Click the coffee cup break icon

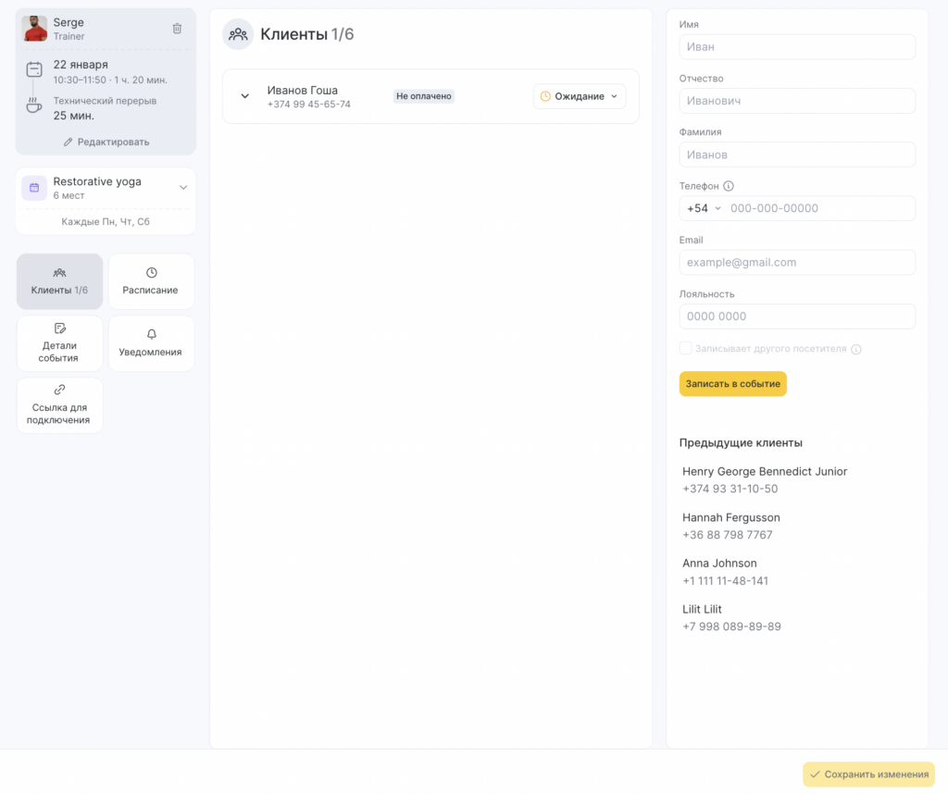click(34, 105)
